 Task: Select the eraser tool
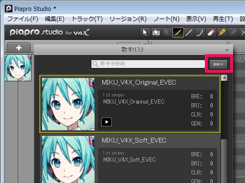click(x=211, y=33)
